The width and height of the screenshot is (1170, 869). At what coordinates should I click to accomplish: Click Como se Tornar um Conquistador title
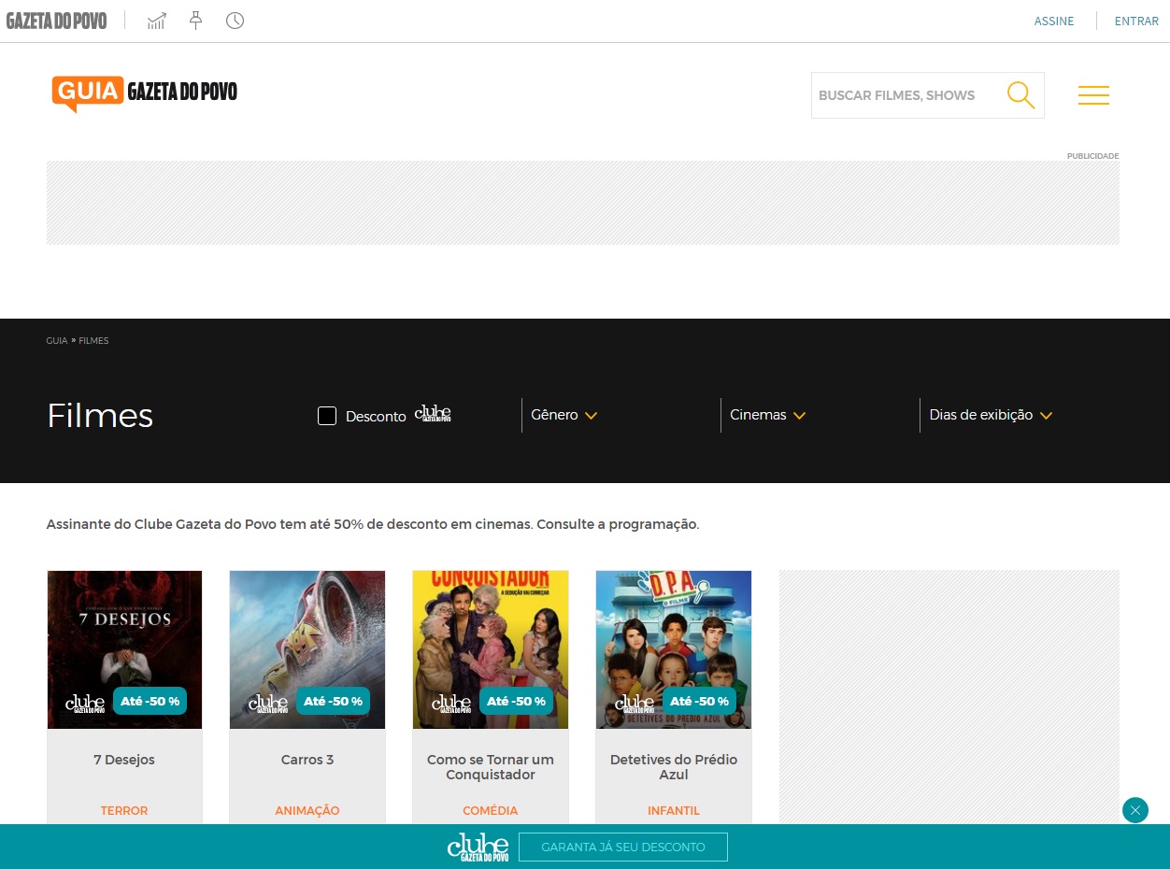491,767
